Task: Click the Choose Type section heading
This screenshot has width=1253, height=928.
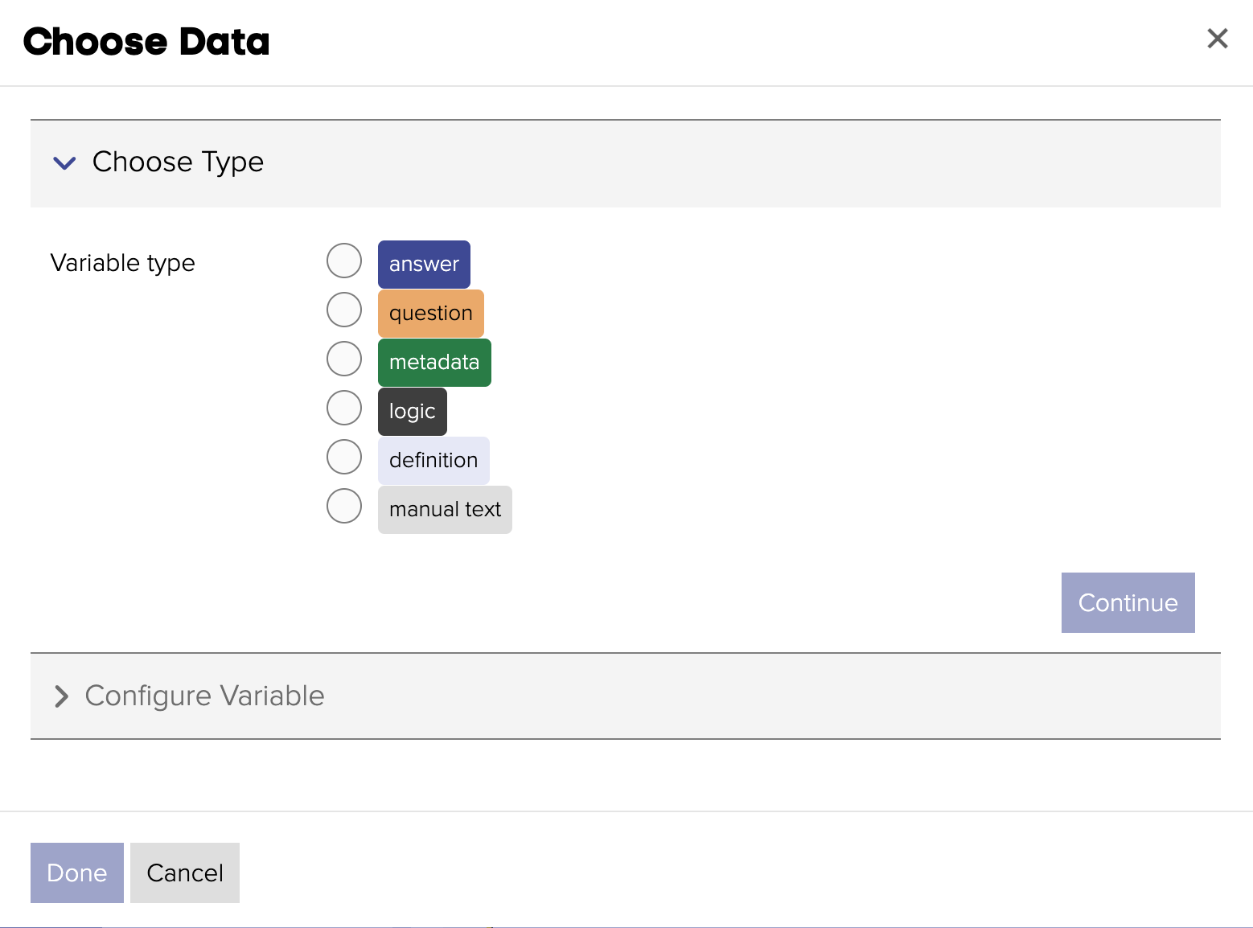Action: 178,162
